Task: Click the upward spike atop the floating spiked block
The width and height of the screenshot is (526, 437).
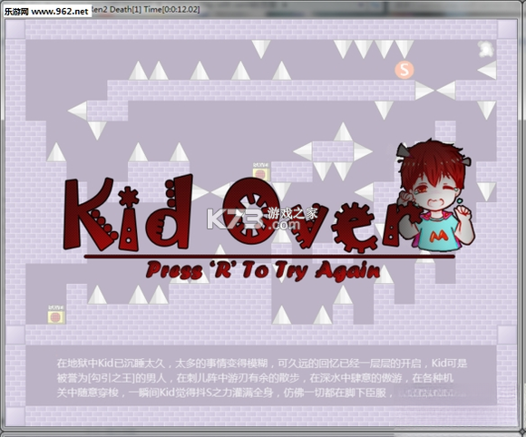Action: 343,131
